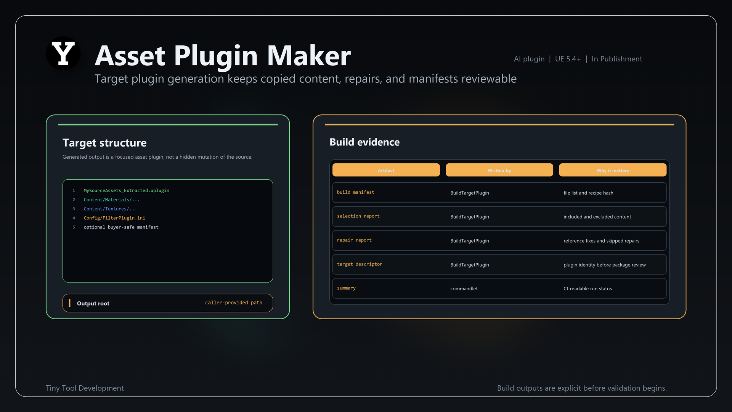
Task: Click the Tiny Tool Development footer text
Action: tap(85, 388)
